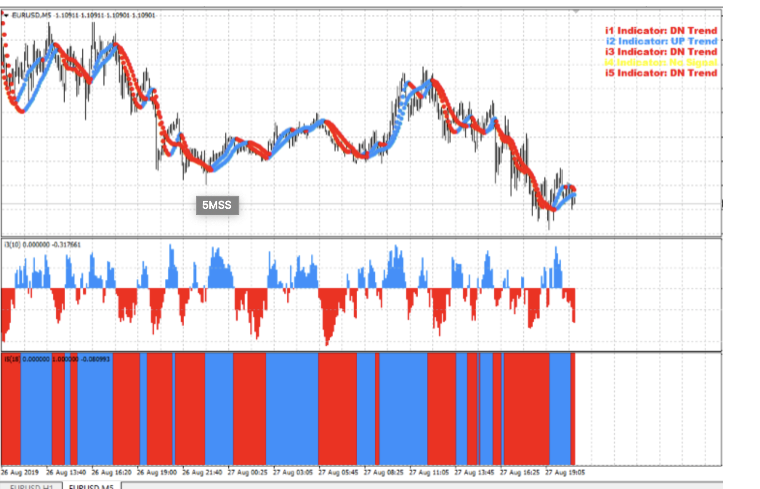Switch to the EURUSD,H1 chart tab
This screenshot has height=489, width=760.
[31, 486]
